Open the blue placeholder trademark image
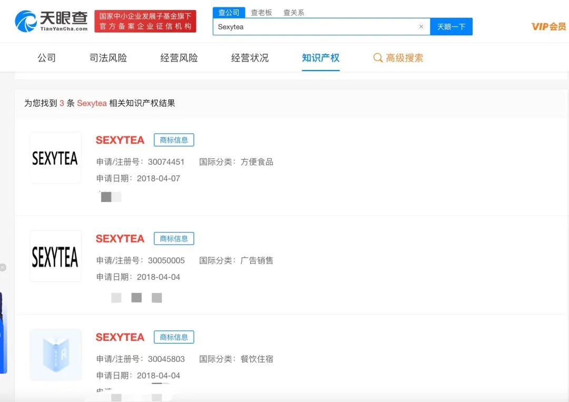Viewport: 569px width, 402px height. [x=55, y=355]
